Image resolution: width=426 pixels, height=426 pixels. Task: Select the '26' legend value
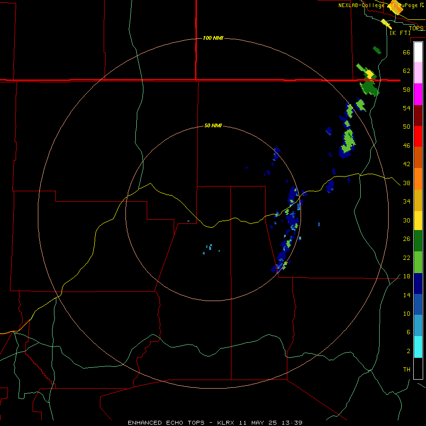(x=407, y=239)
